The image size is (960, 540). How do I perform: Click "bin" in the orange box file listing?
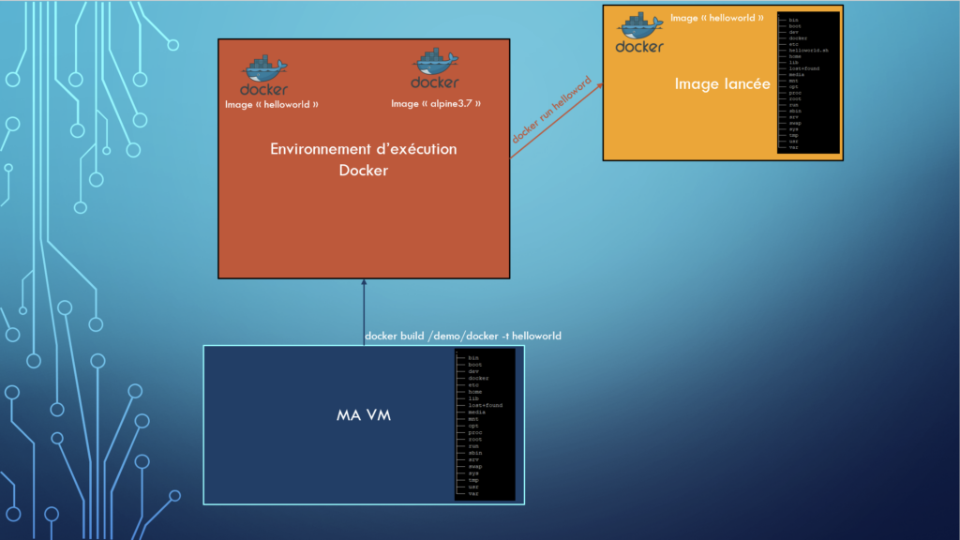[793, 21]
